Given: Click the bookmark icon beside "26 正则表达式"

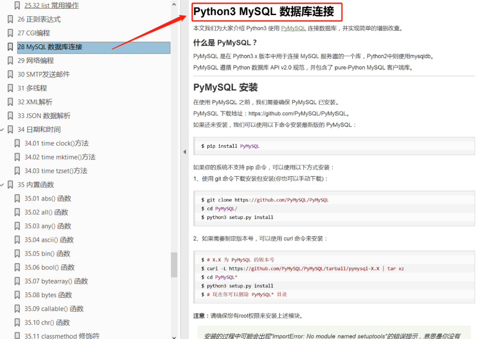Looking at the screenshot, I should pyautogui.click(x=10, y=19).
